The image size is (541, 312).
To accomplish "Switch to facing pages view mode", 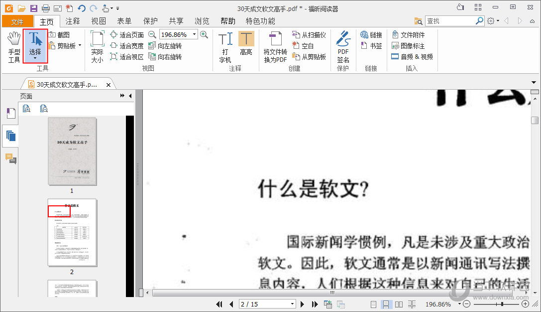I will pyautogui.click(x=399, y=304).
